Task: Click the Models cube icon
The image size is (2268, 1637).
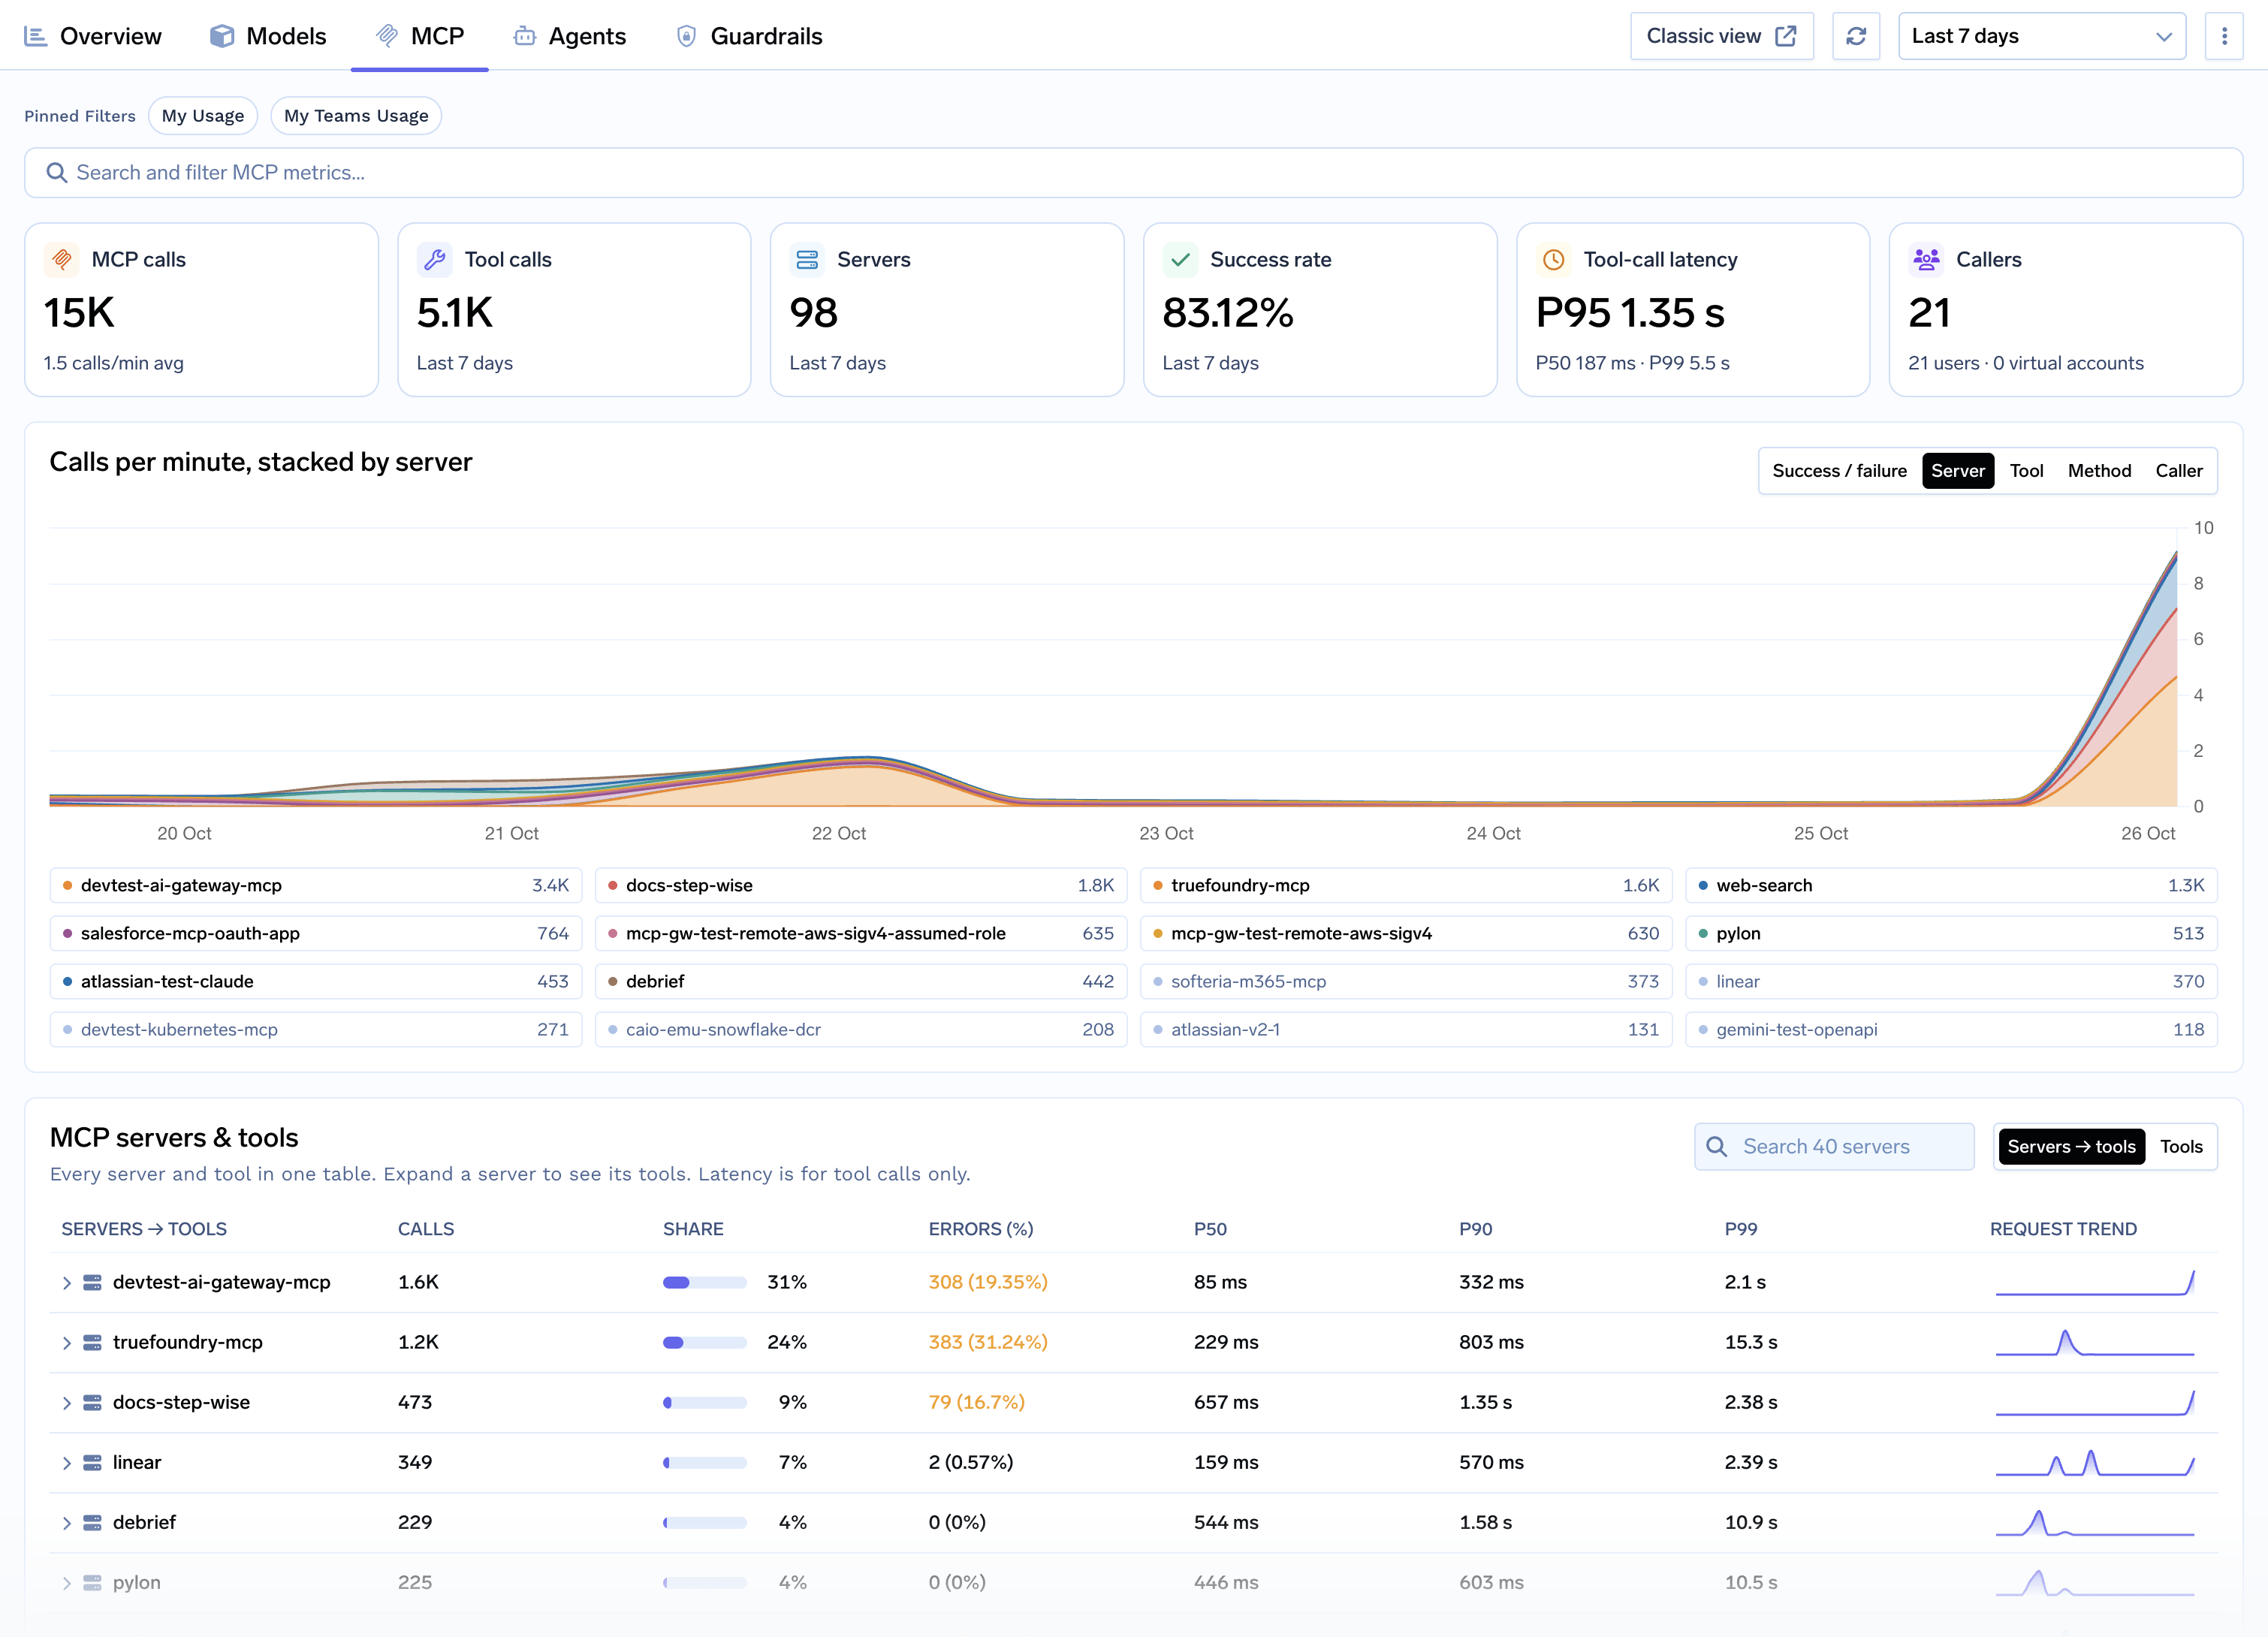Action: coord(222,36)
